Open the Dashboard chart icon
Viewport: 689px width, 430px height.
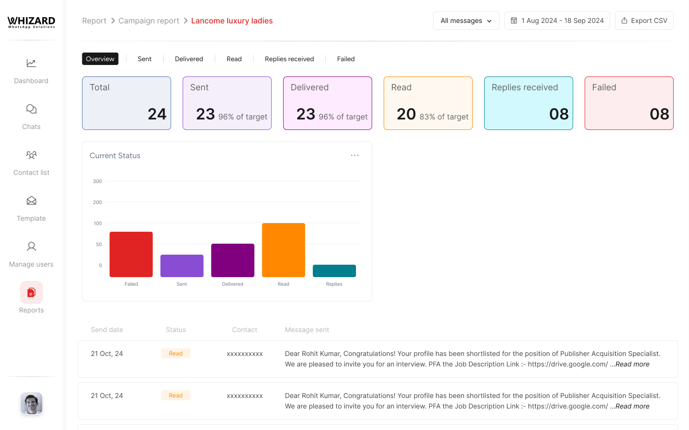(x=31, y=63)
